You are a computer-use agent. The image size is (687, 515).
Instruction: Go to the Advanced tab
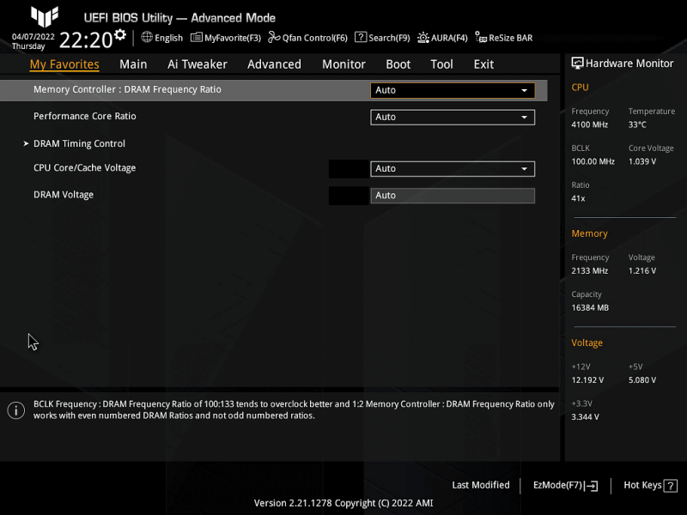(274, 64)
